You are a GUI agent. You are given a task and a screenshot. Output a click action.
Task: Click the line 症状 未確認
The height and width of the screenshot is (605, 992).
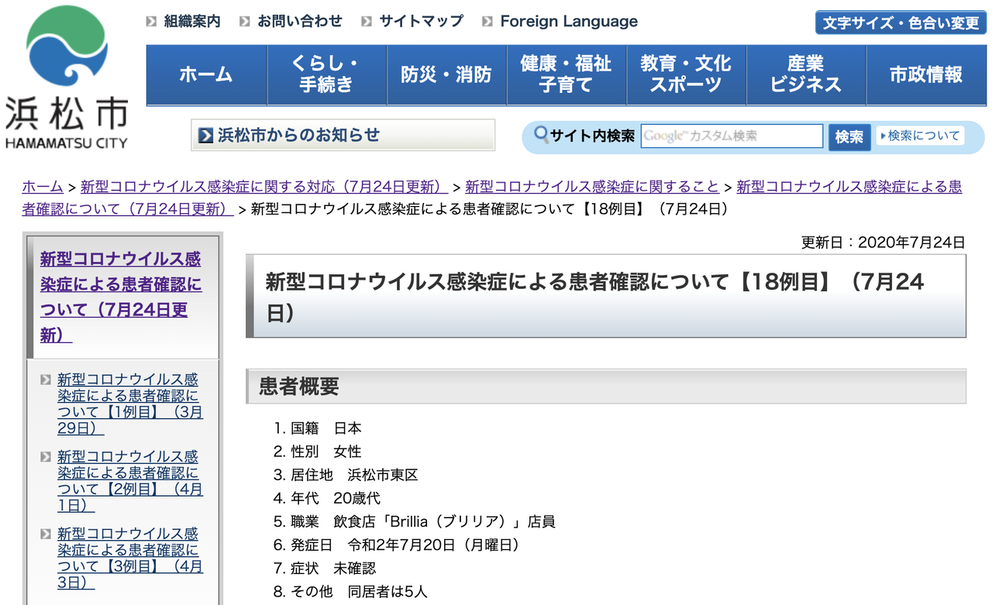click(x=332, y=569)
